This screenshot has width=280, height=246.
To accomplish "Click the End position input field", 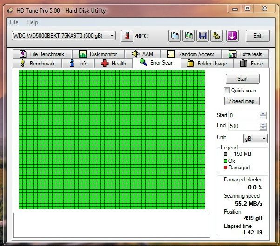I will click(x=244, y=126).
